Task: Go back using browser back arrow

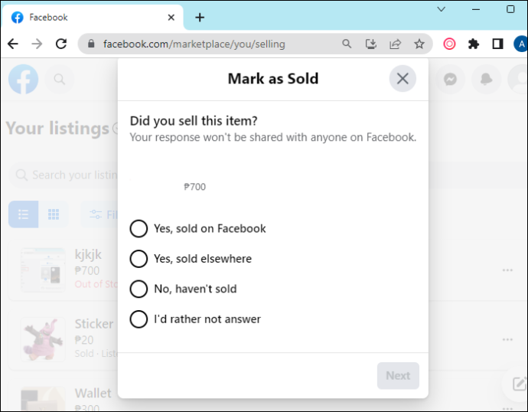Action: point(13,44)
